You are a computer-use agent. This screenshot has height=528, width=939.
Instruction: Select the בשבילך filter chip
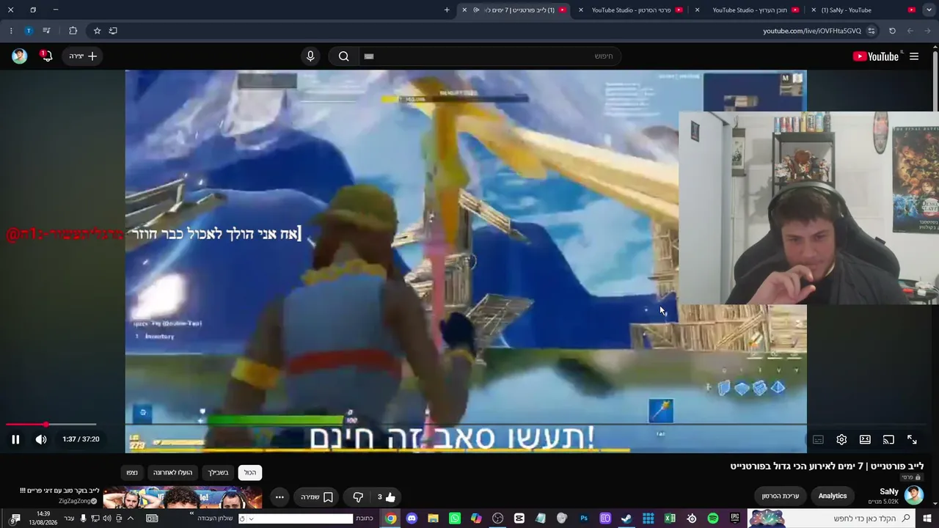click(218, 473)
